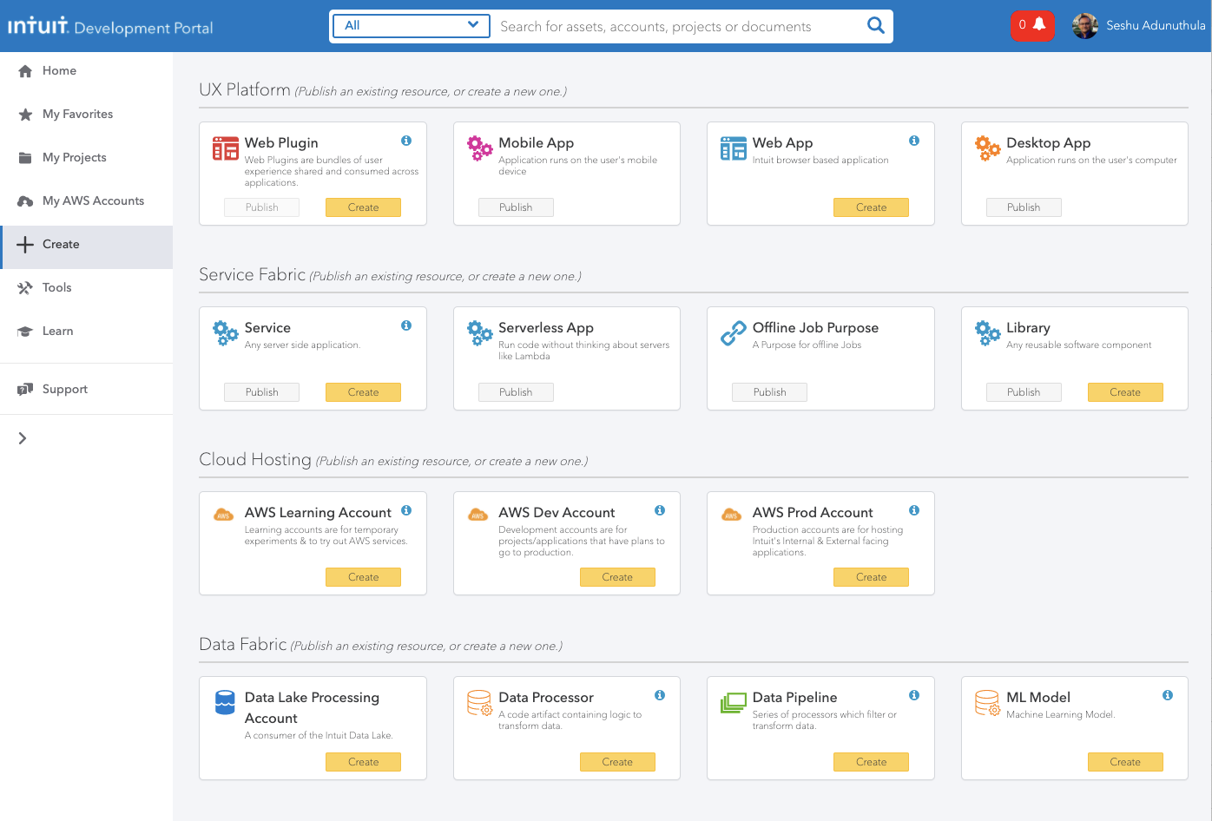This screenshot has width=1212, height=821.
Task: Click the AWS Dev Account info icon
Action: point(660,510)
